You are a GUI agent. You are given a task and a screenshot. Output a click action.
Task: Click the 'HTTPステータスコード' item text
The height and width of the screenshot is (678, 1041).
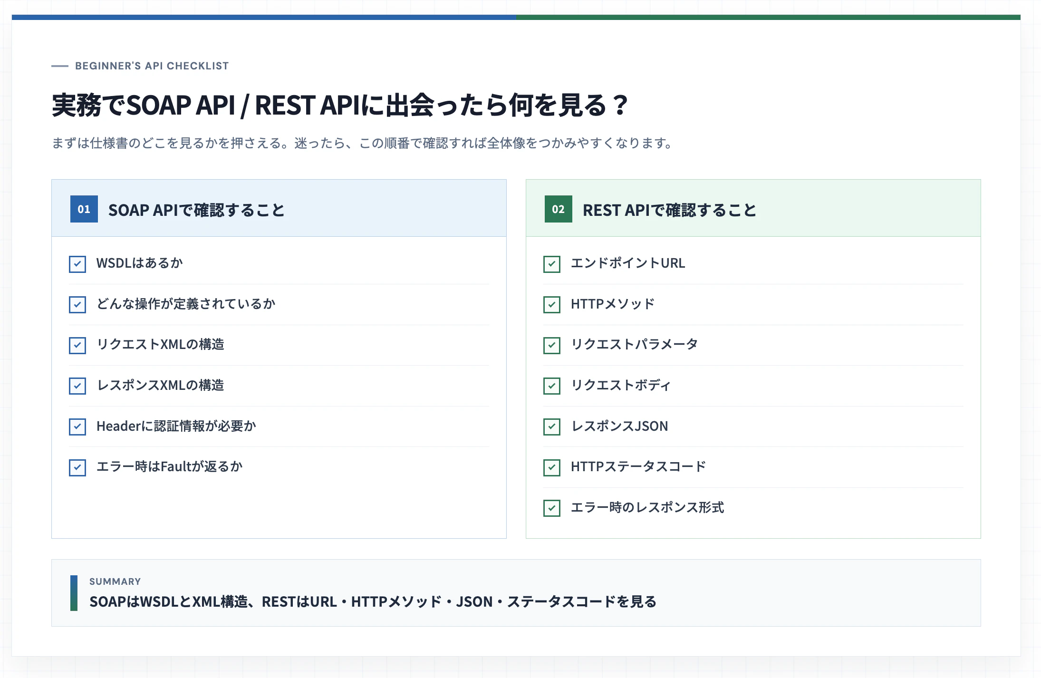638,467
